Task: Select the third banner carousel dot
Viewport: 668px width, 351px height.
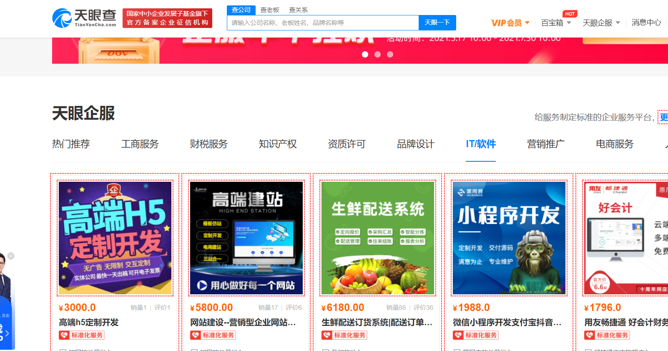Action: [x=390, y=54]
